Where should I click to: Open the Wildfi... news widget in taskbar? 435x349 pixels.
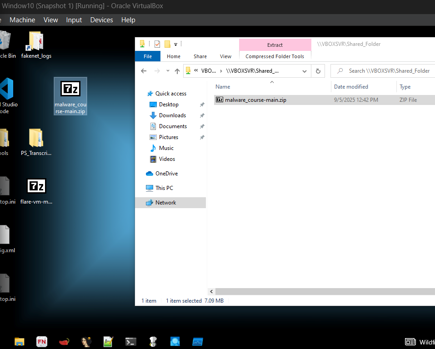pos(420,342)
